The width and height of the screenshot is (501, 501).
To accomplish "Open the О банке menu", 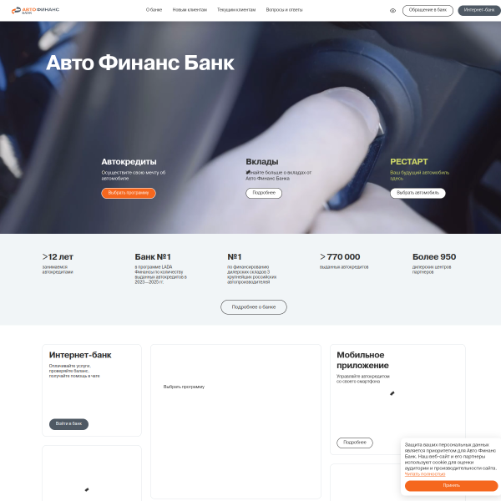I will click(x=154, y=10).
